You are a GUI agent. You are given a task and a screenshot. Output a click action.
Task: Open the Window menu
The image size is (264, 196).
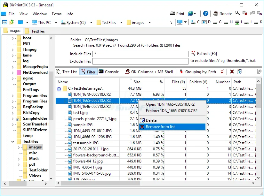pyautogui.click(x=40, y=14)
